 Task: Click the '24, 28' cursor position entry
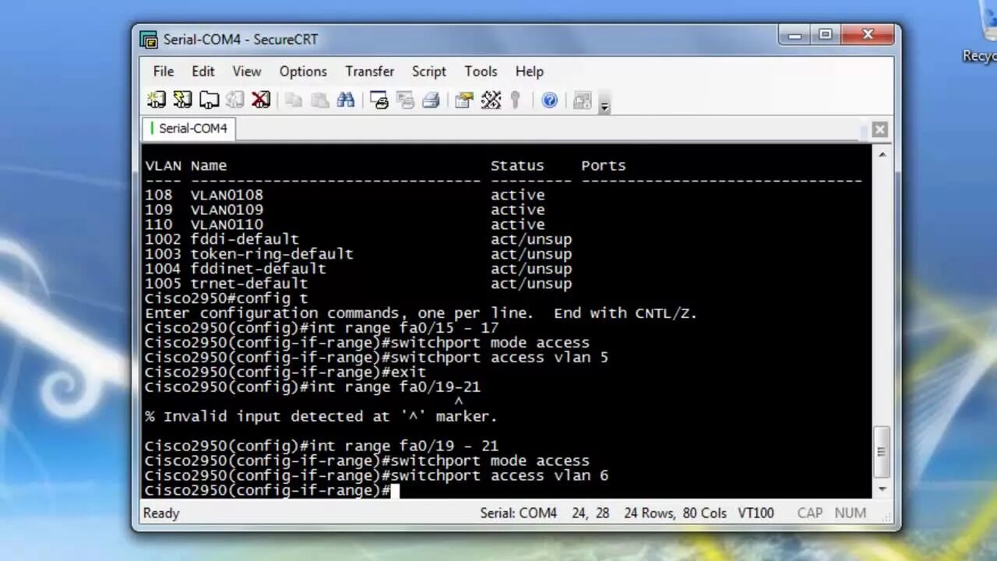590,513
